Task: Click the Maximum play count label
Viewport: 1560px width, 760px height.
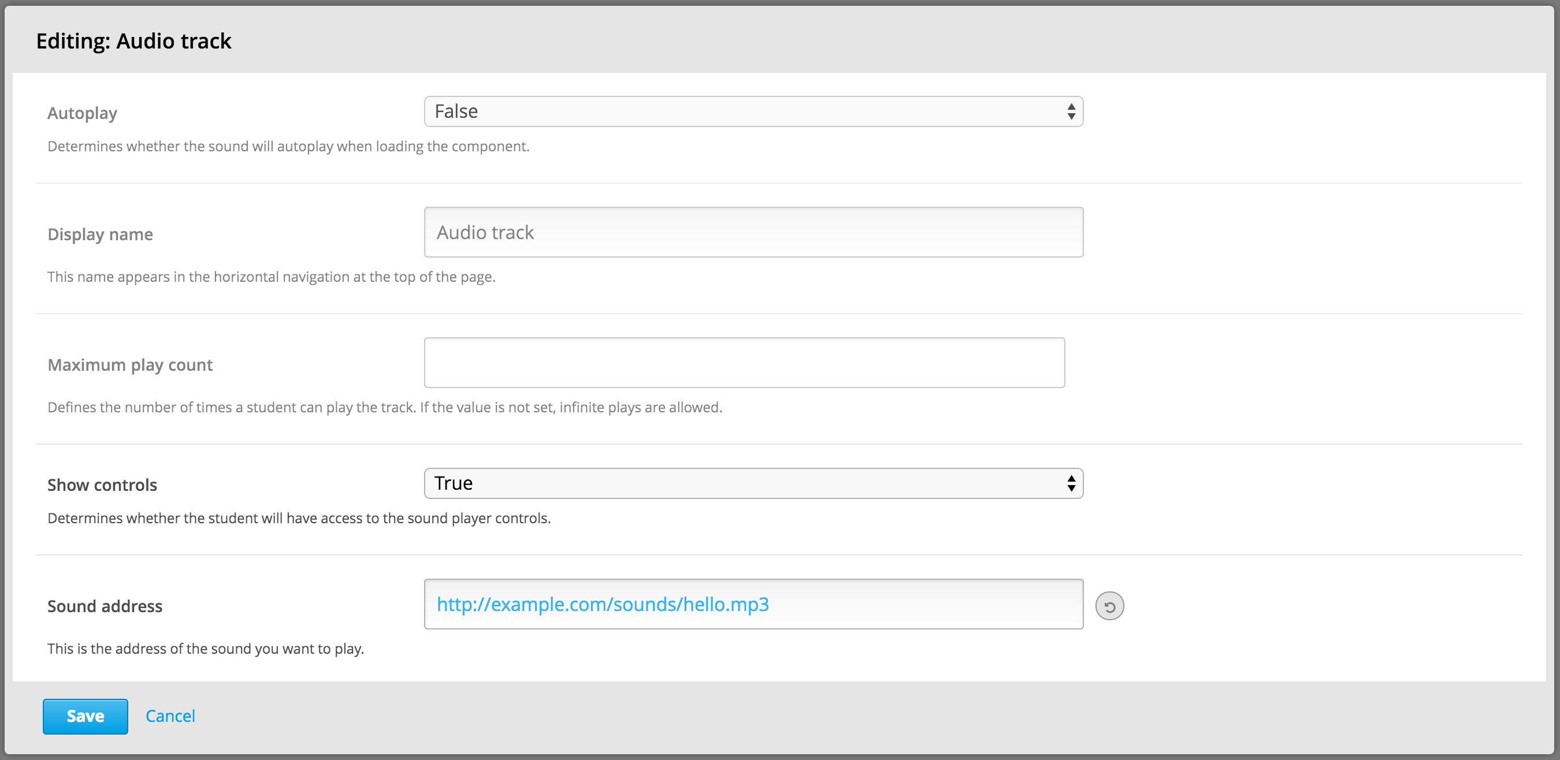Action: 129,365
